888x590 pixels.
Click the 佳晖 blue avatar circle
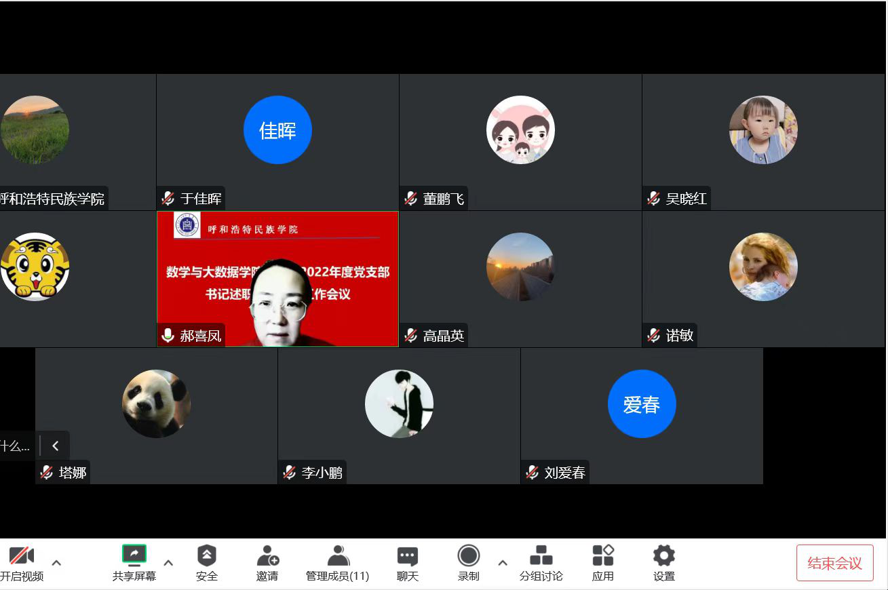click(277, 130)
